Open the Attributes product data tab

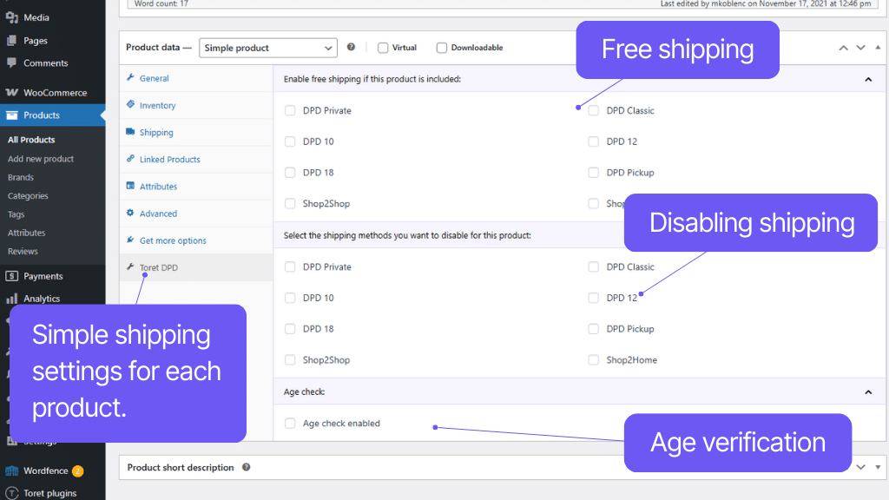click(x=196, y=187)
